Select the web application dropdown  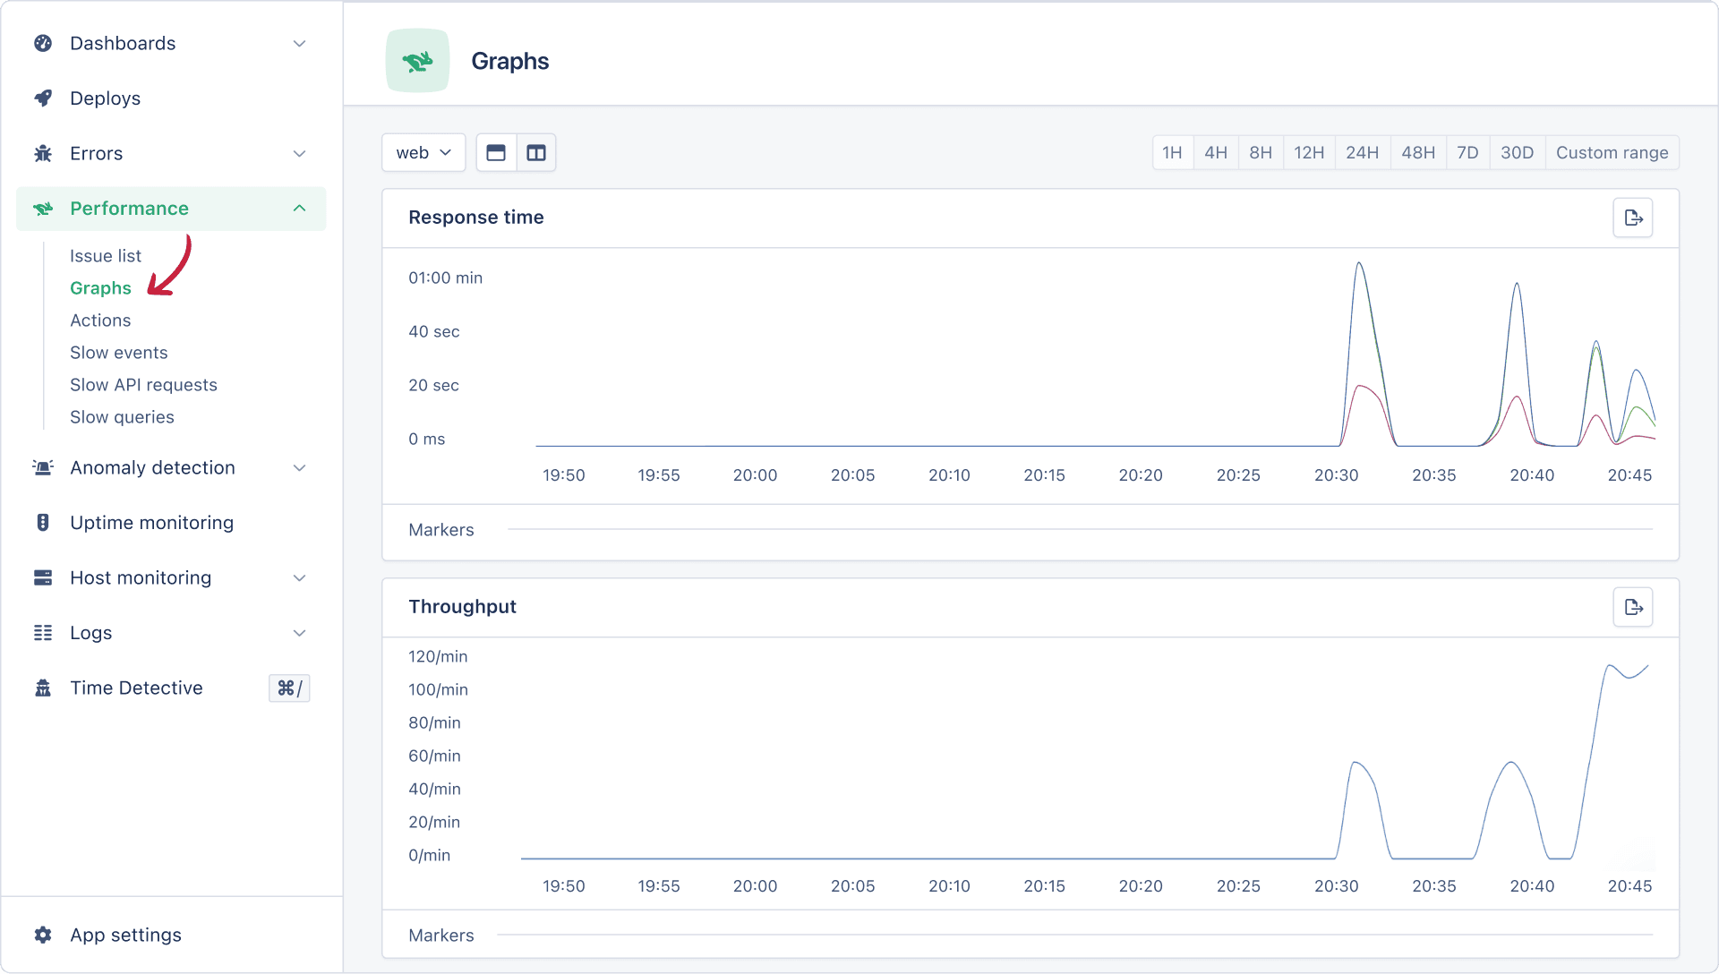[x=423, y=152]
